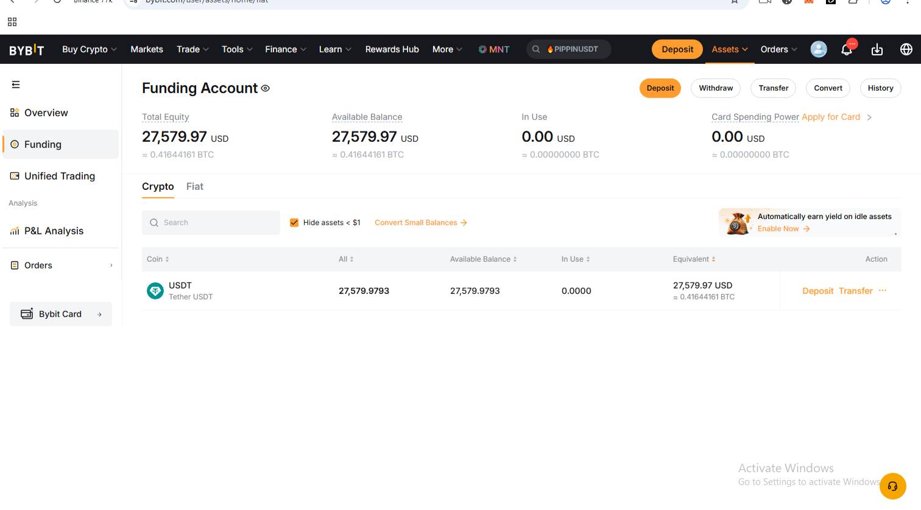Click Deposit button beside Withdraw

coord(660,88)
